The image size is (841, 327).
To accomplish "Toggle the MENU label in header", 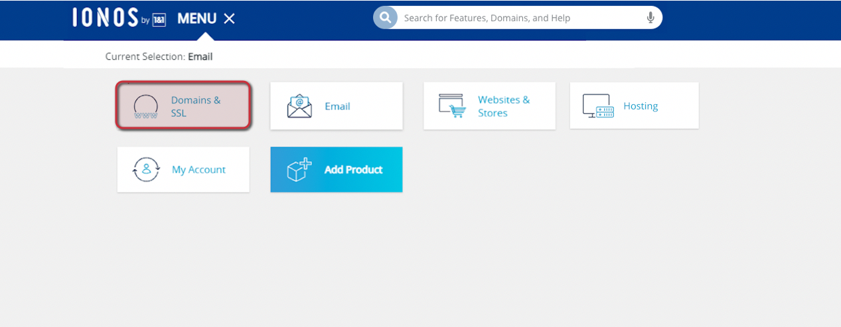I will pos(196,19).
